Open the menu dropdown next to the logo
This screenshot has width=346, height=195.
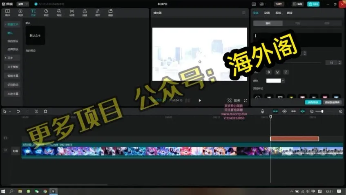[x=23, y=4]
